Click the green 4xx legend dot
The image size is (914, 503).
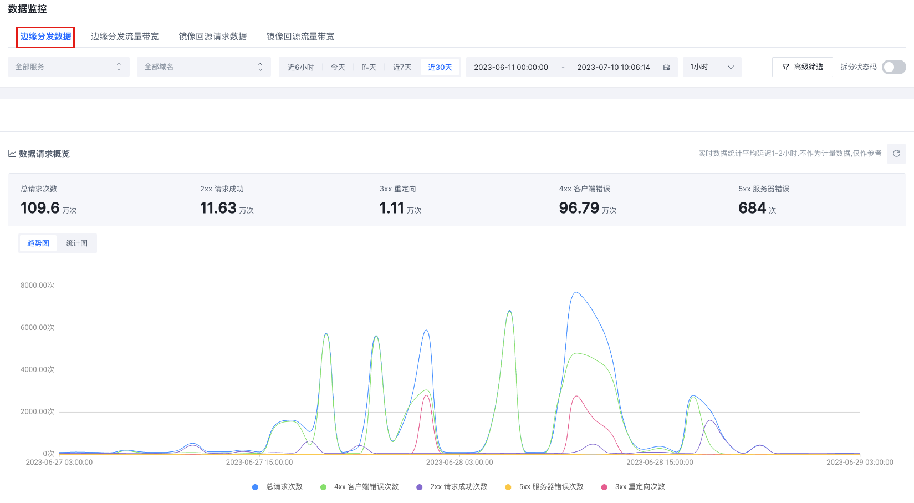[323, 487]
